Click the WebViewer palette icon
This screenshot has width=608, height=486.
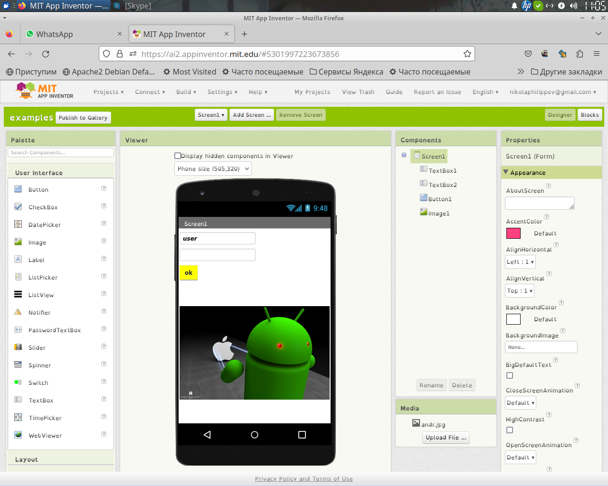pyautogui.click(x=18, y=435)
